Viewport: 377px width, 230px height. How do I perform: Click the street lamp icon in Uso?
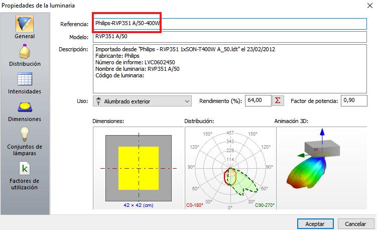pyautogui.click(x=98, y=101)
